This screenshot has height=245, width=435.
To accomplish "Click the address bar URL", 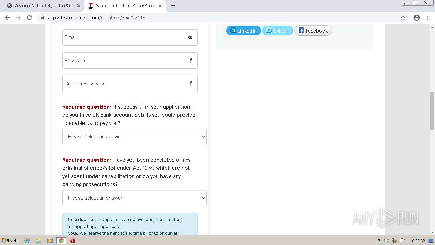I will pyautogui.click(x=97, y=18).
